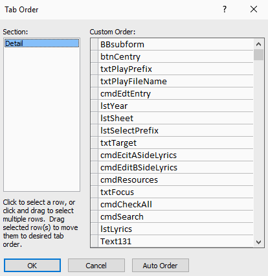Select the row selector beside cmdSearch
268x276 pixels.
tap(95, 216)
